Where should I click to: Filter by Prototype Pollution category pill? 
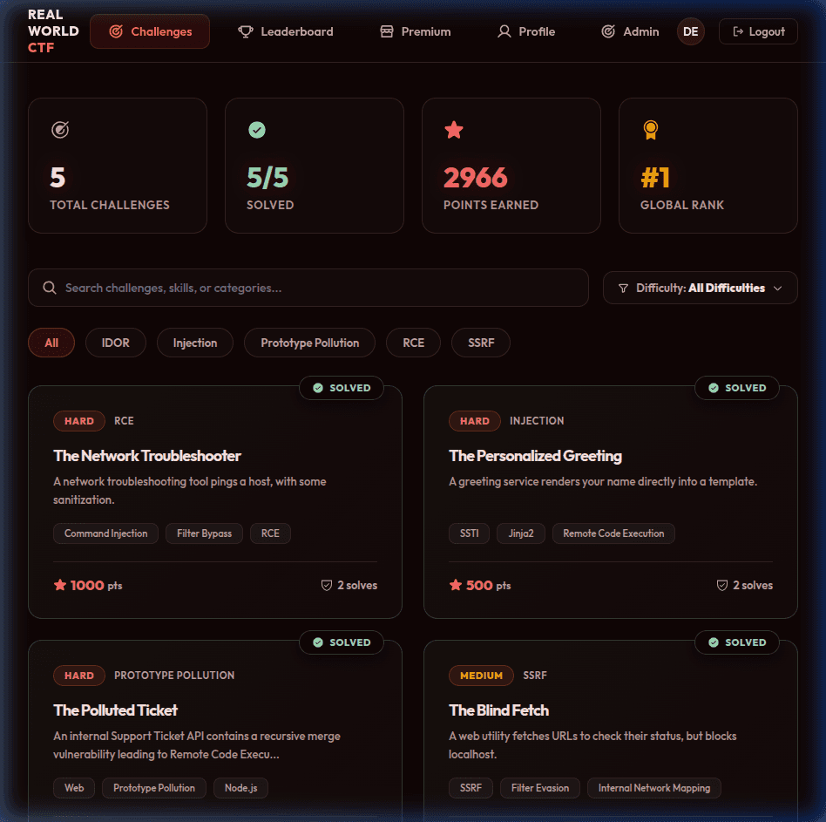point(310,343)
